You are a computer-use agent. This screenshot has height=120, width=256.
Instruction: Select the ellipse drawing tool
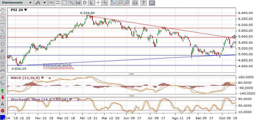3,44
